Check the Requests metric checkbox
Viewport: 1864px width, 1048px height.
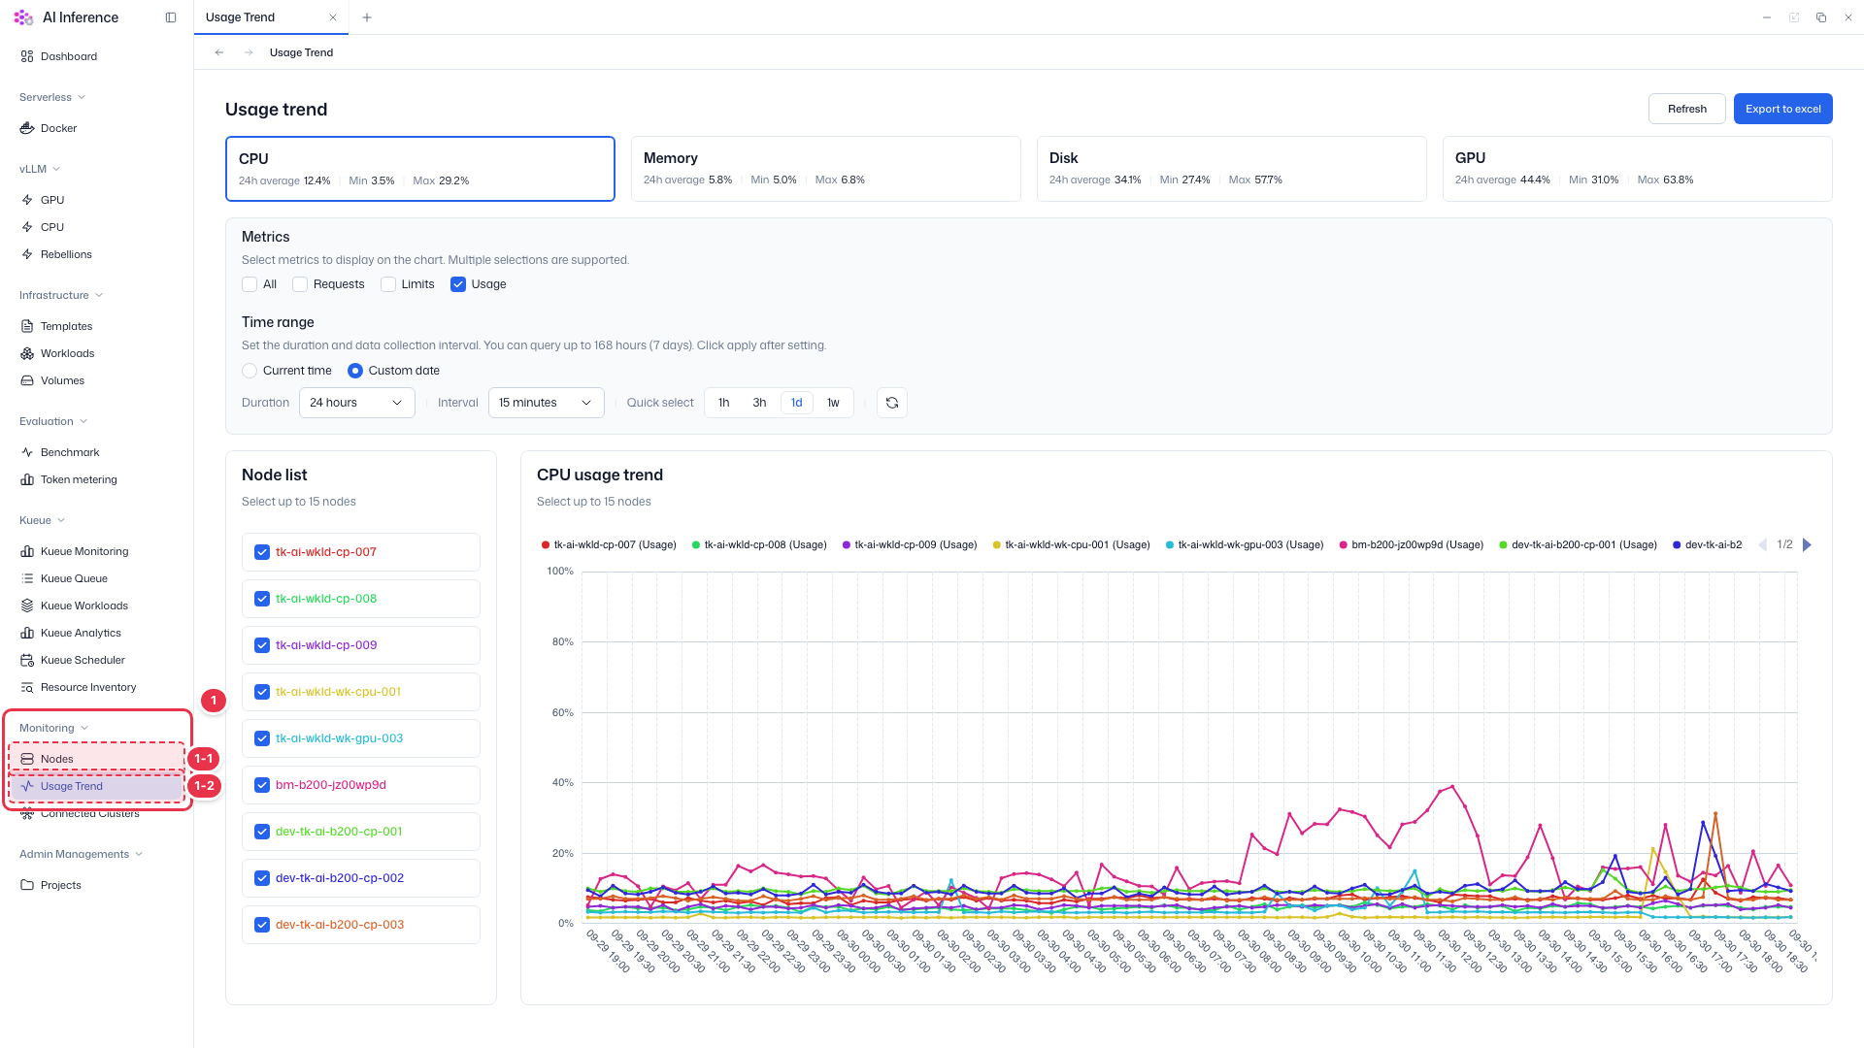(300, 284)
